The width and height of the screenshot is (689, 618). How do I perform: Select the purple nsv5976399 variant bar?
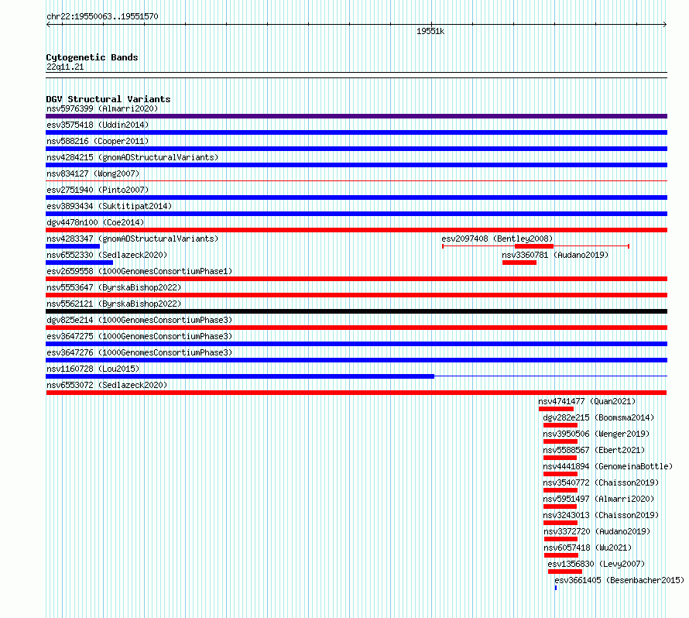[356, 116]
